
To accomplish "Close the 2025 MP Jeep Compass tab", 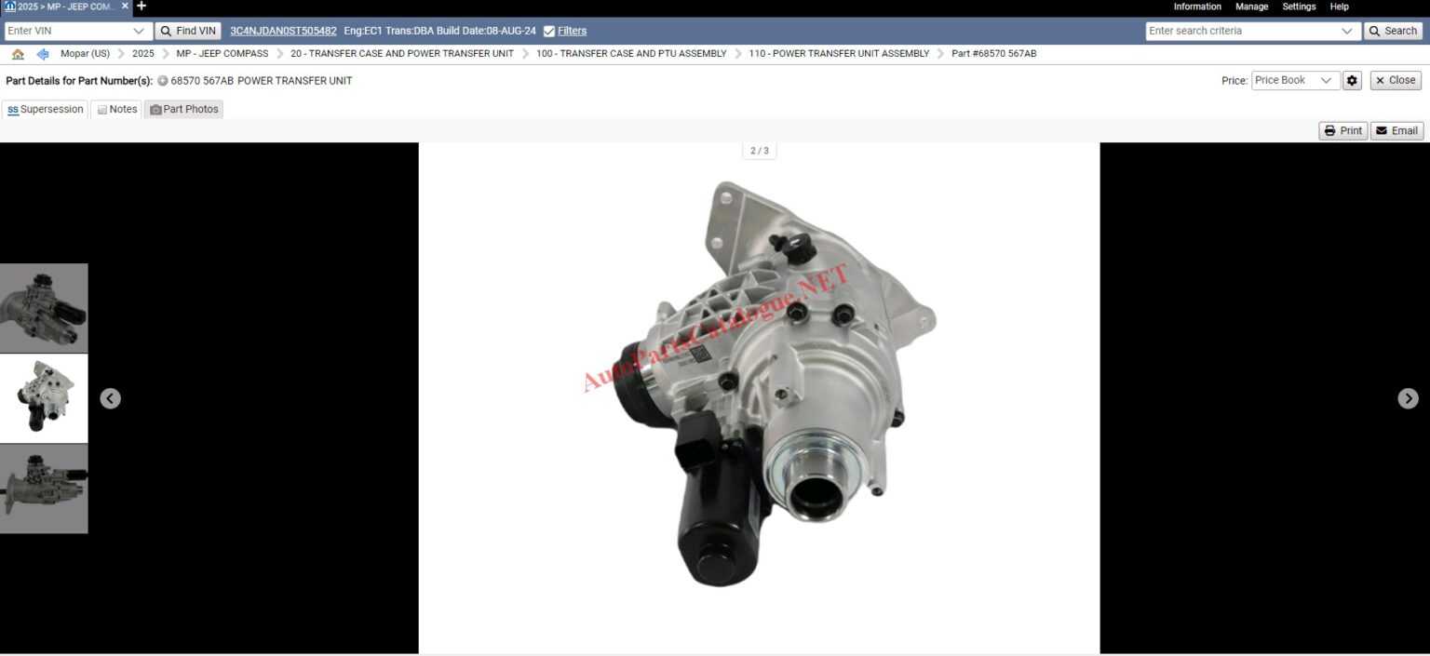I will [125, 7].
